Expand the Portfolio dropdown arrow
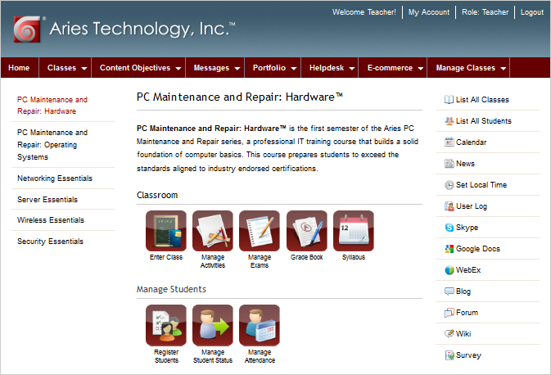The width and height of the screenshot is (551, 375). pyautogui.click(x=294, y=69)
